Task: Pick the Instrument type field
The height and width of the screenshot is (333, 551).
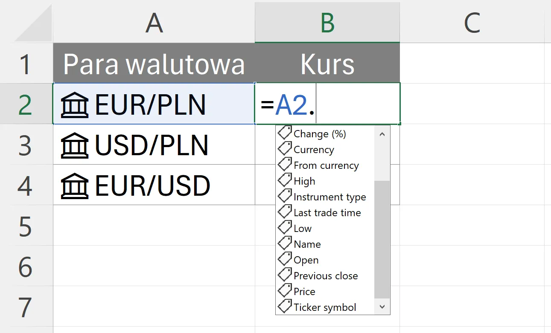Action: point(329,197)
